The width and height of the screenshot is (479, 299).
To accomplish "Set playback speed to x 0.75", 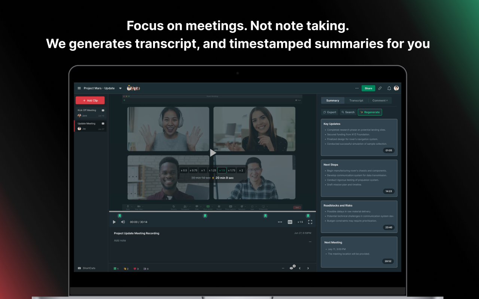I will [193, 170].
